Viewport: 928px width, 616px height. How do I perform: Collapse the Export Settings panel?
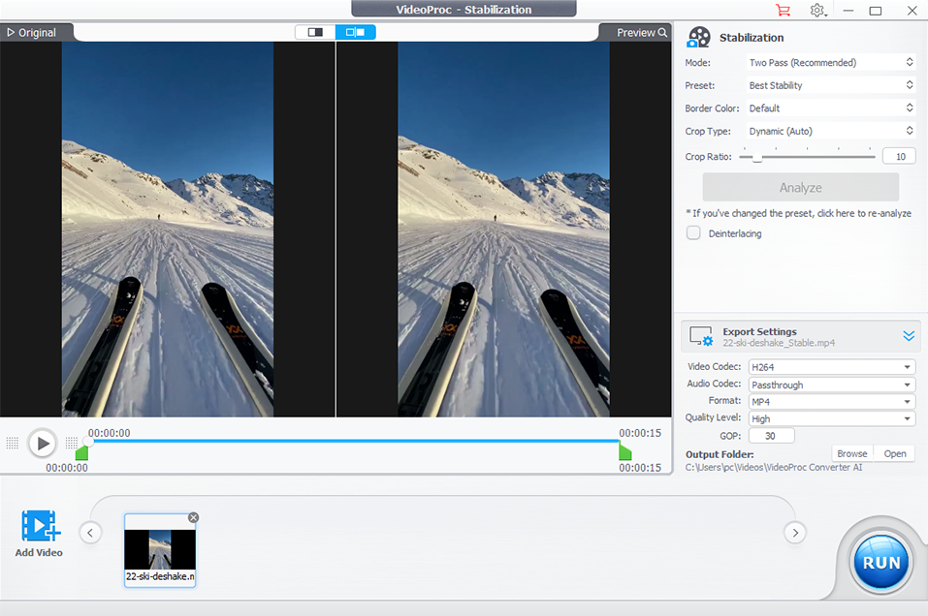(x=909, y=336)
